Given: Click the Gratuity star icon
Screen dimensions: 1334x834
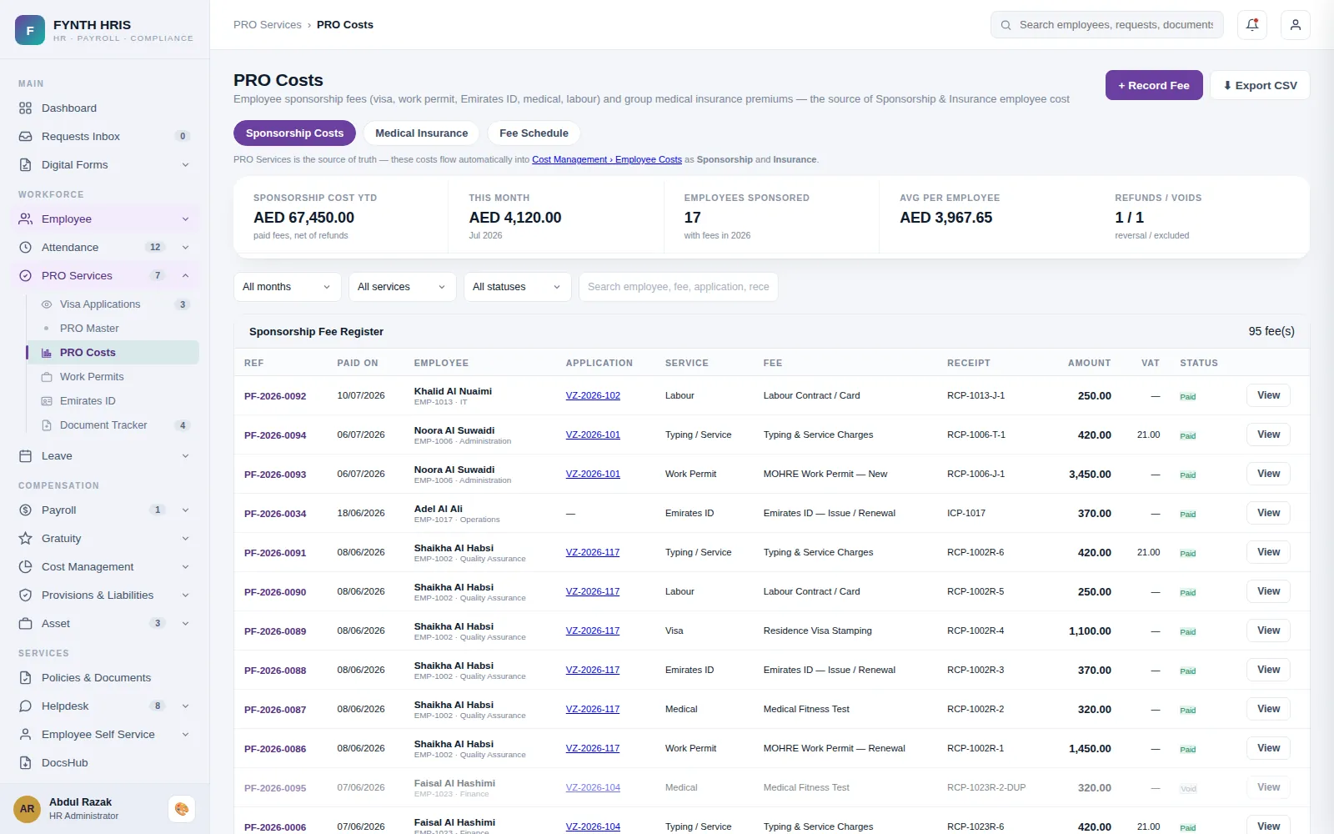Looking at the screenshot, I should click(26, 539).
